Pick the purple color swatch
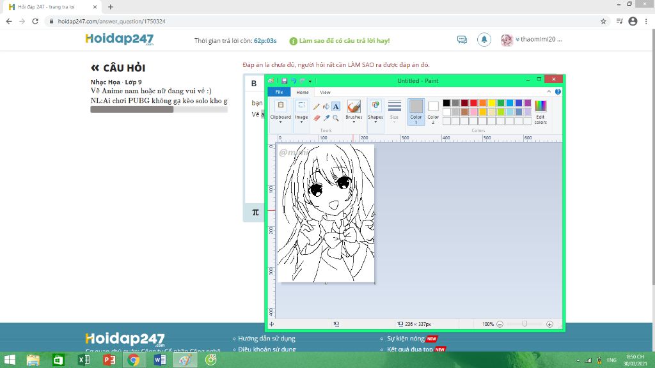Screen dimensions: 655x368 coord(528,103)
